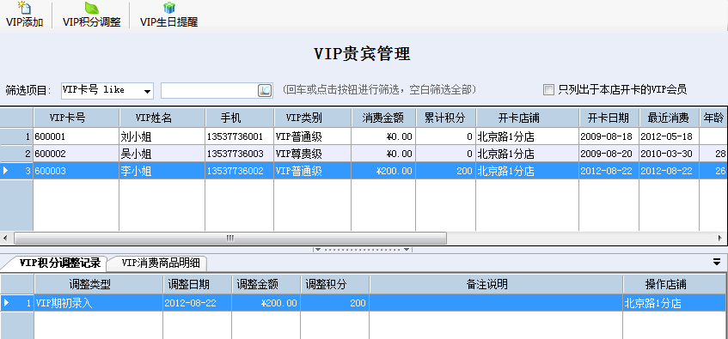Open the VIP积分调整 leaf icon
Viewport: 728px width, 339px height.
[91, 8]
